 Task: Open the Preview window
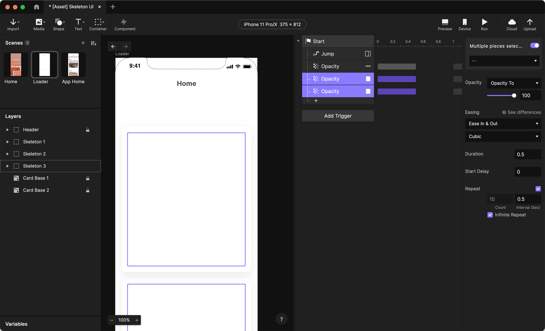coord(445,24)
